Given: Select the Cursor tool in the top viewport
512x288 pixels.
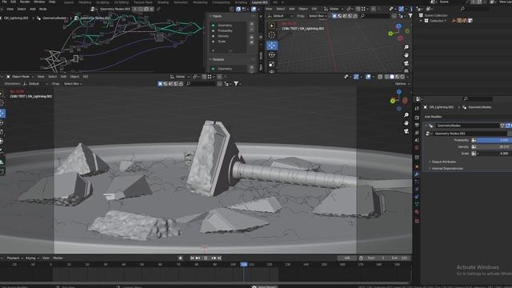Looking at the screenshot, I should point(272,35).
